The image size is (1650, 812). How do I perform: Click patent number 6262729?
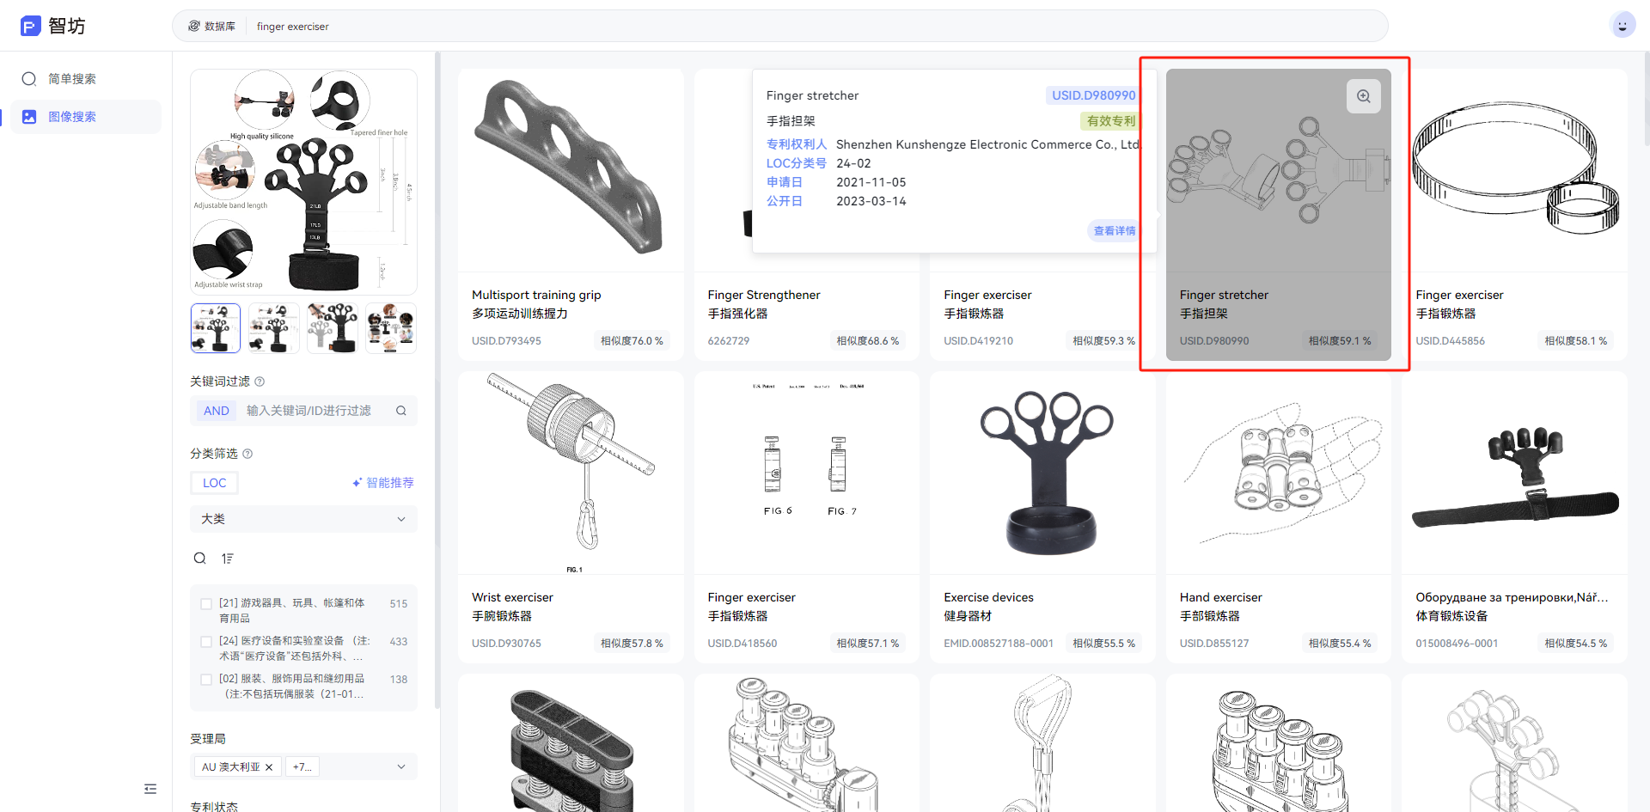click(729, 341)
